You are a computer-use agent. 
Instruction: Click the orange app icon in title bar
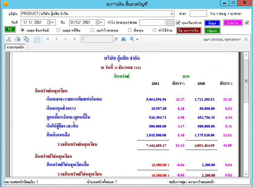point(6,3)
